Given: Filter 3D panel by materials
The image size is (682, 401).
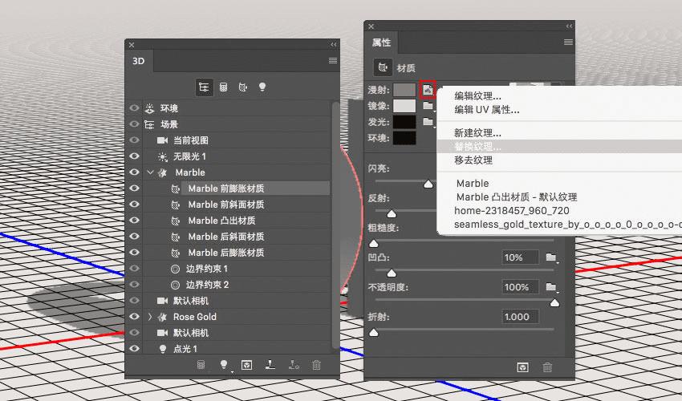Looking at the screenshot, I should (x=242, y=87).
